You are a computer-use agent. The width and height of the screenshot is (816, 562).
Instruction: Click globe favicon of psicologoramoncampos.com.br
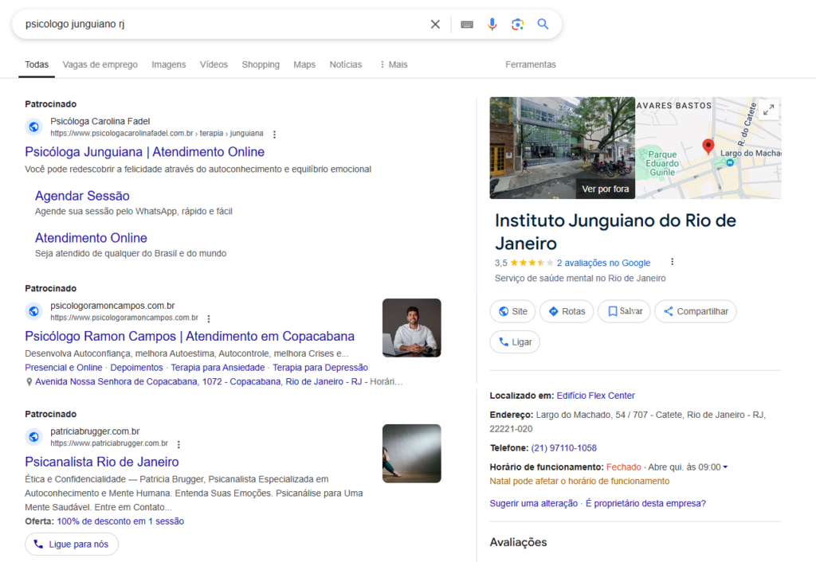[x=33, y=311]
